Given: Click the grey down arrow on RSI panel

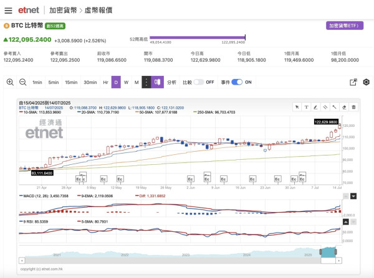Looking at the screenshot, I should pyautogui.click(x=353, y=222).
